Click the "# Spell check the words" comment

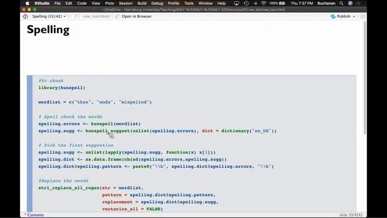[70, 117]
